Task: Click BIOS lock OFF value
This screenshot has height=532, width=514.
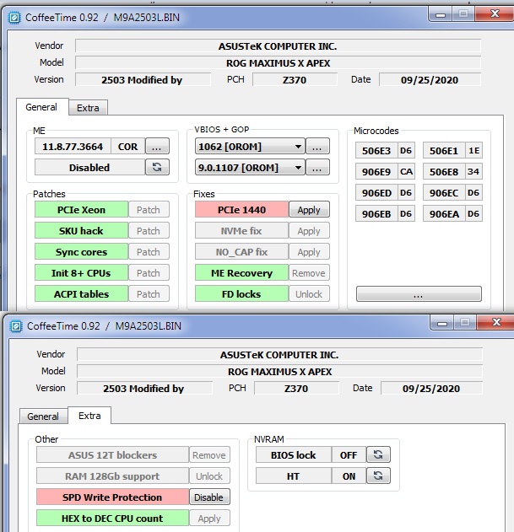Action: click(x=349, y=454)
